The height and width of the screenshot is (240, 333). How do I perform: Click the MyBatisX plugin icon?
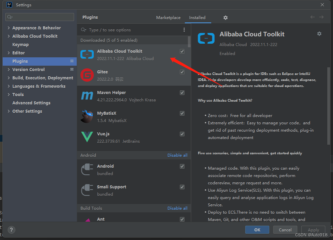[x=87, y=116]
